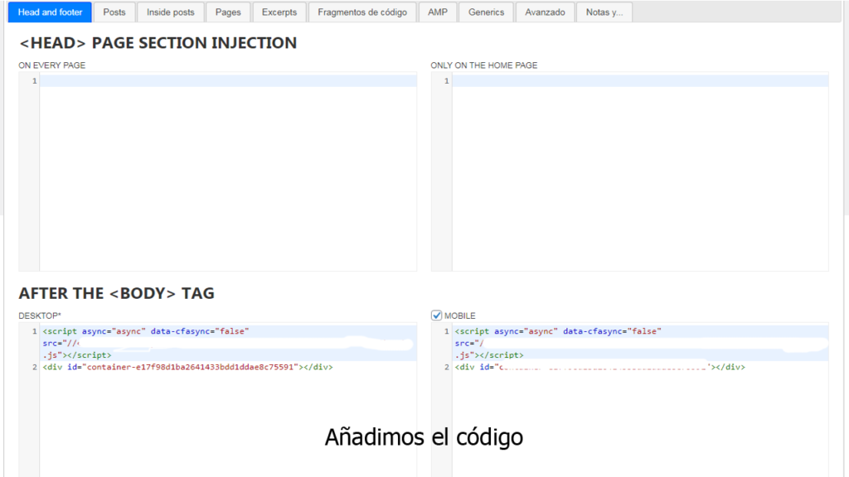Click the ONLY ON THE HOME PAGE editor
This screenshot has height=477, width=849.
coord(638,166)
